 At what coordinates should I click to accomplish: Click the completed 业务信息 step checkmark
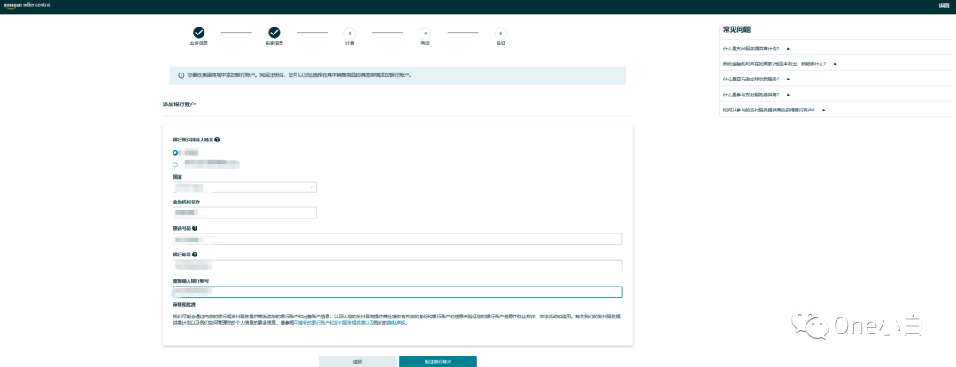(199, 33)
